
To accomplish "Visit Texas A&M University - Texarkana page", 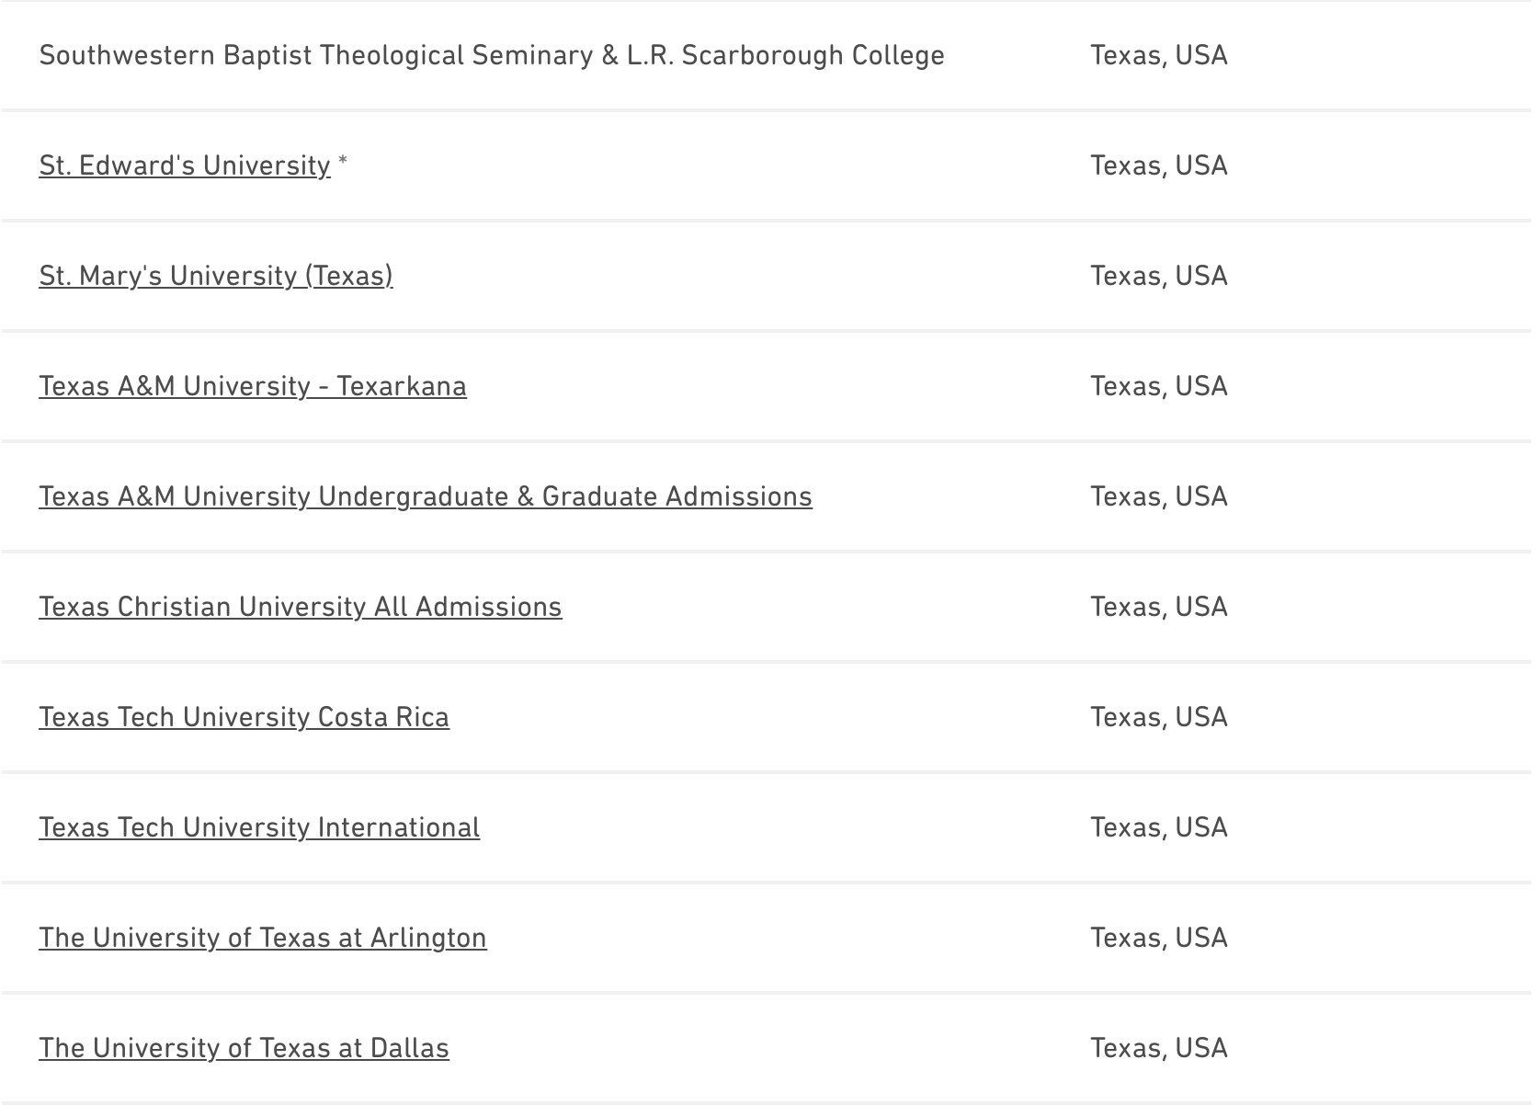I will 252,386.
